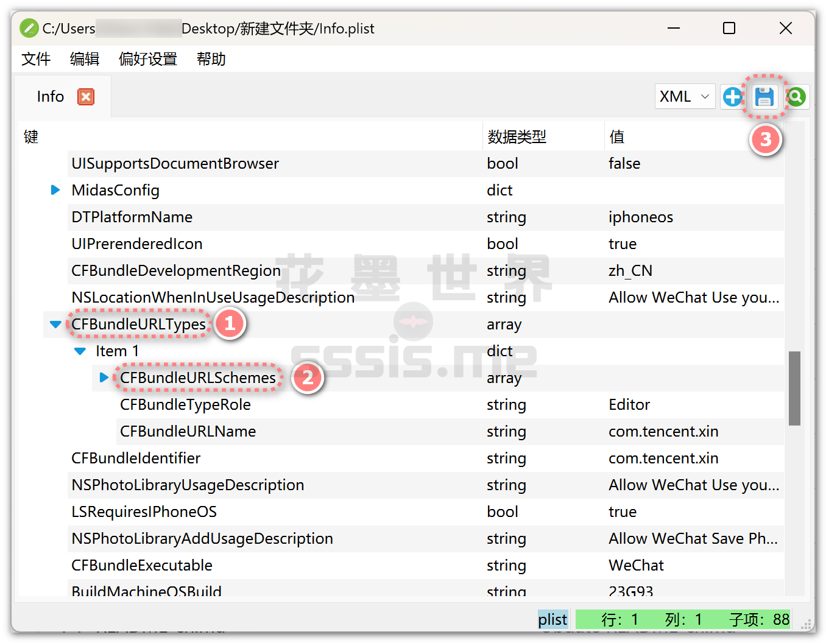
Task: Click the 'true' value of LSRequiresIPhoneOS
Action: coord(623,511)
